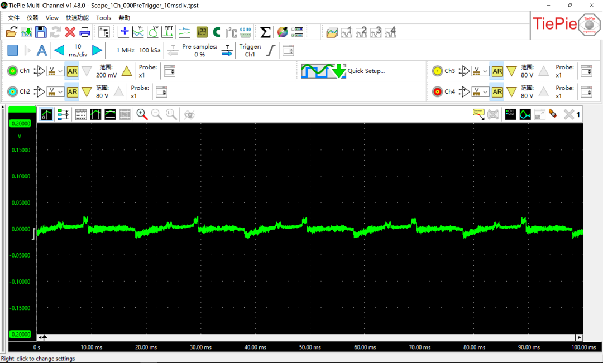Click the blue stop measuring square
603x363 pixels.
13,50
